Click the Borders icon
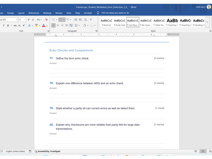This screenshot has width=212, height=159. click(92, 25)
